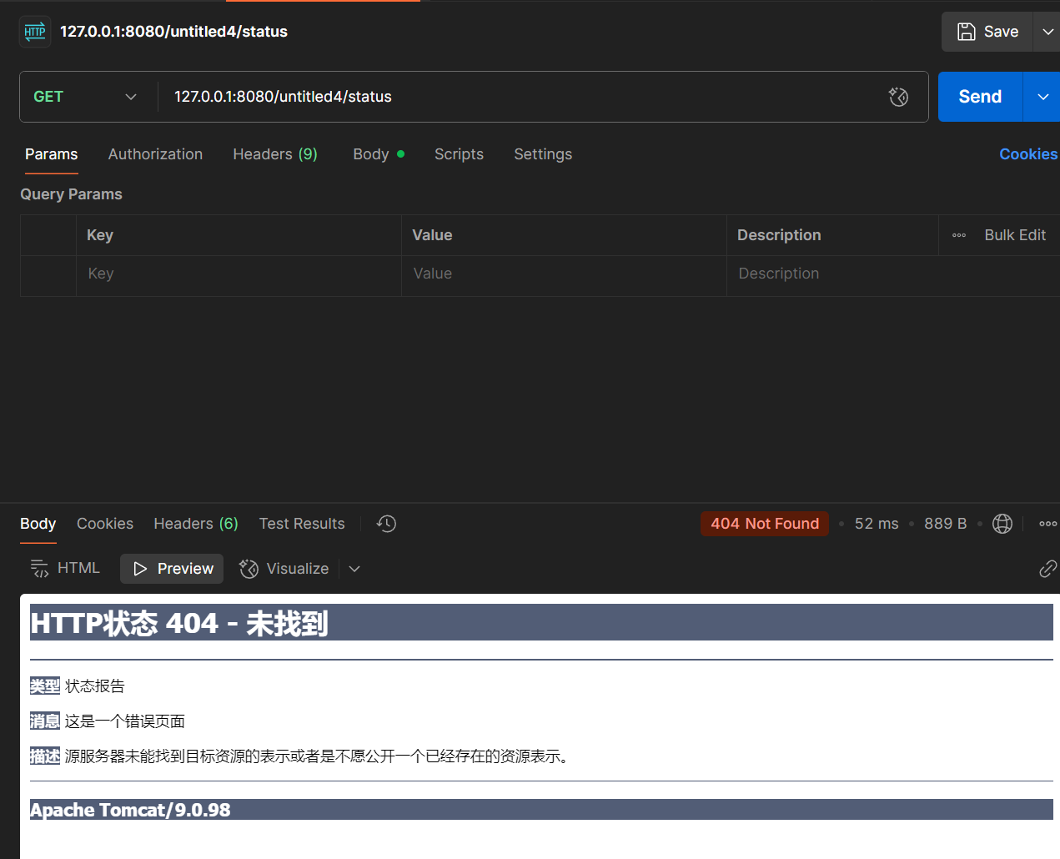This screenshot has width=1060, height=859.
Task: Expand the Send options arrow
Action: (x=1042, y=97)
